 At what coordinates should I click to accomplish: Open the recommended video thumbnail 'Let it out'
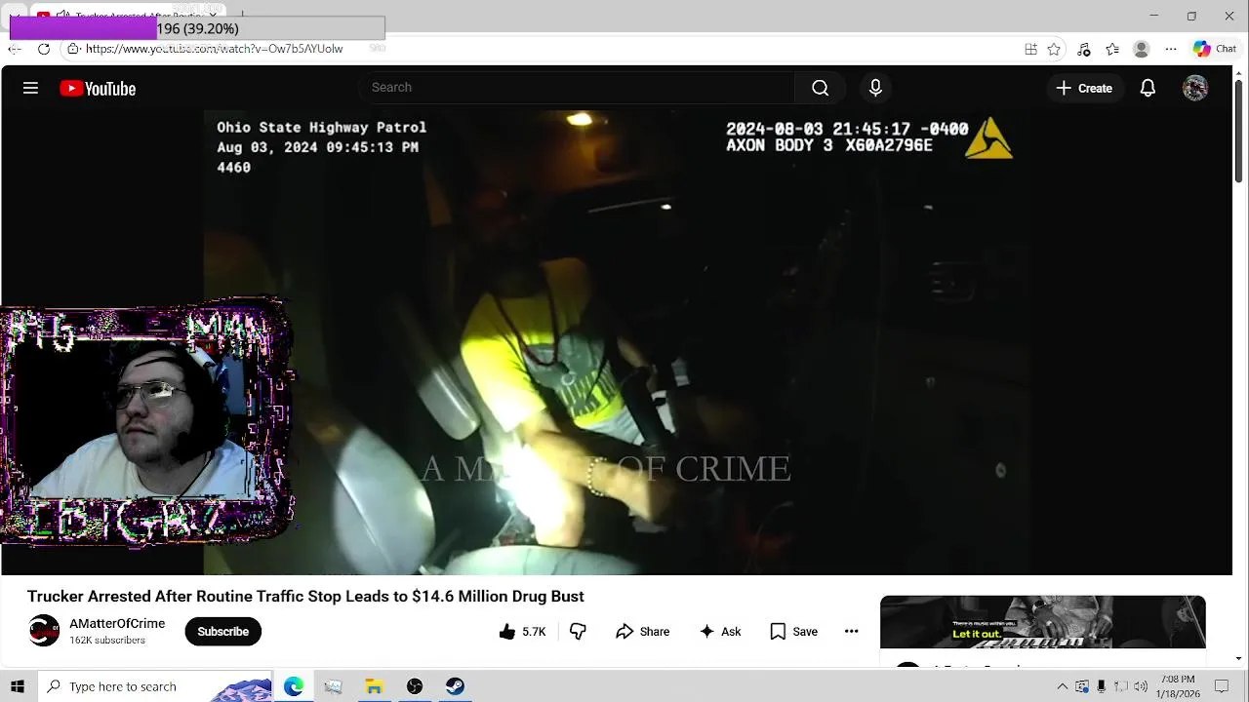tap(1042, 622)
